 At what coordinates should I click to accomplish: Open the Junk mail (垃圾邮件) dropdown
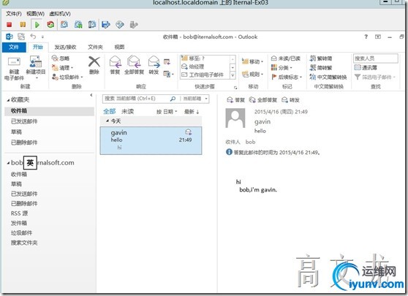pos(67,77)
